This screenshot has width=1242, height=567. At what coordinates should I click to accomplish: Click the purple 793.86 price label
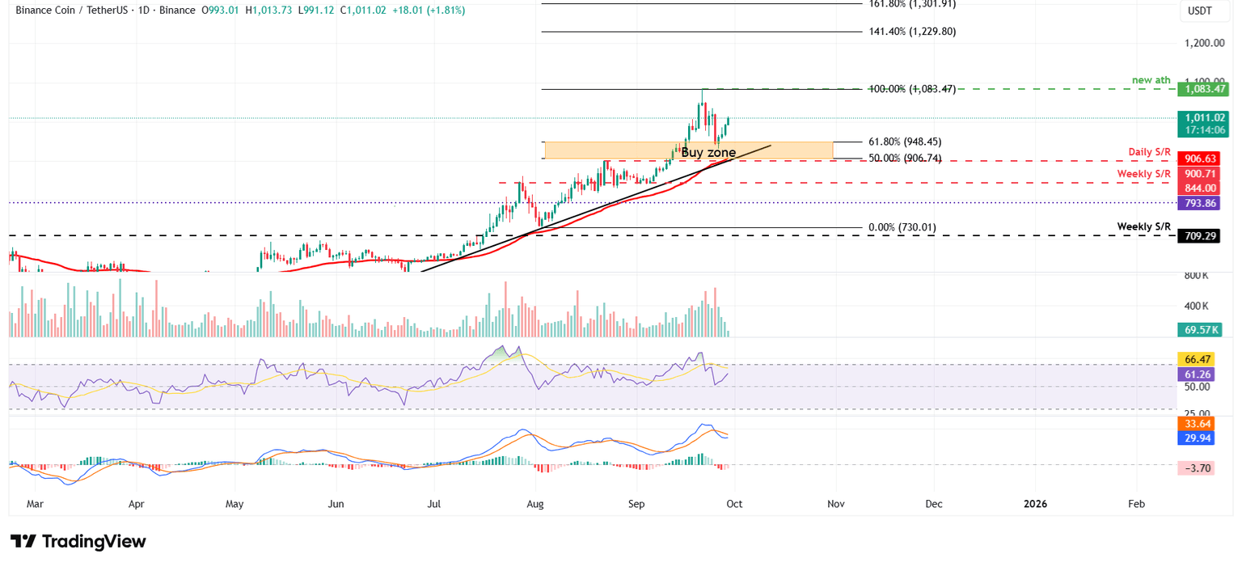(x=1198, y=201)
